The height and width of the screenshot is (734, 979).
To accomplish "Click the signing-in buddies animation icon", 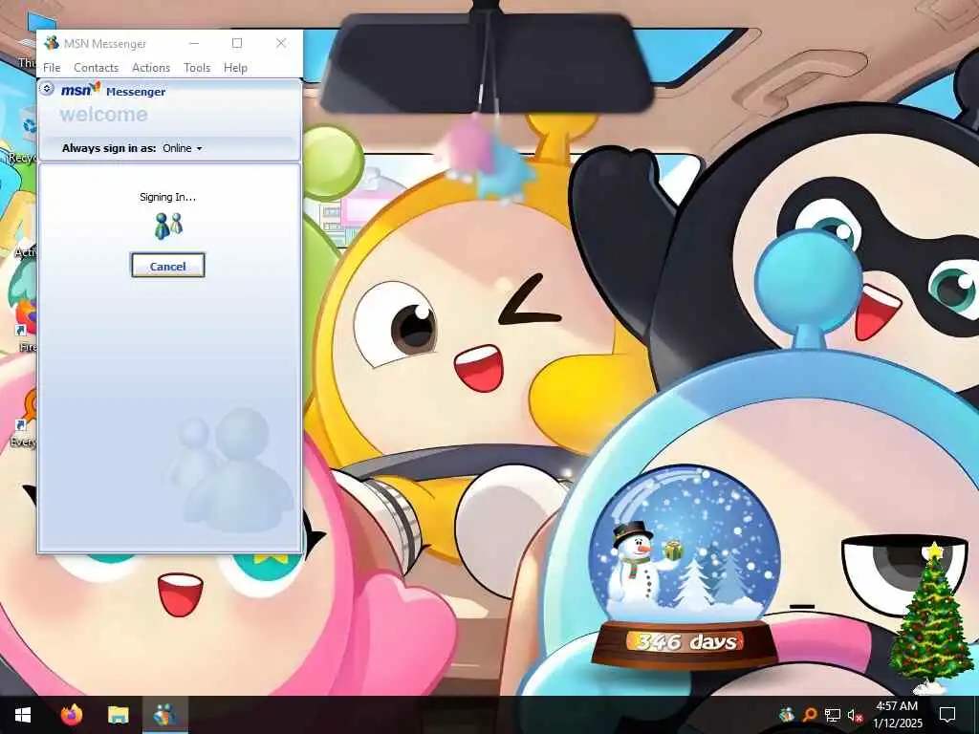I will (x=168, y=226).
